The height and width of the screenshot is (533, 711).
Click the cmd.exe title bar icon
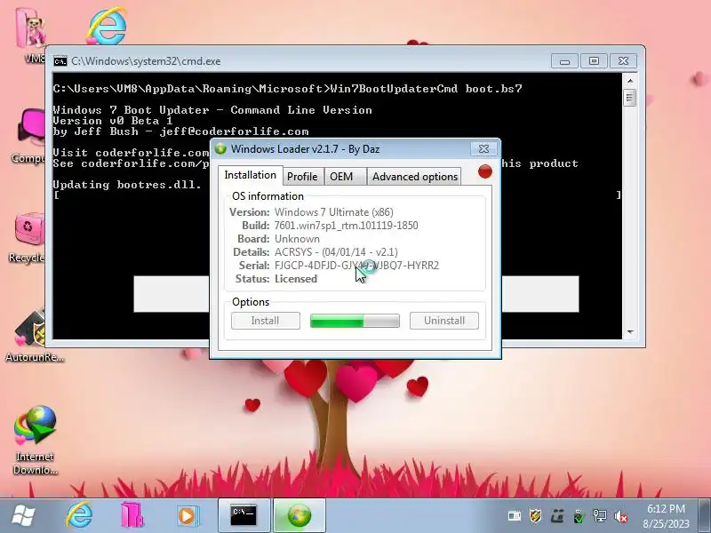click(x=60, y=61)
